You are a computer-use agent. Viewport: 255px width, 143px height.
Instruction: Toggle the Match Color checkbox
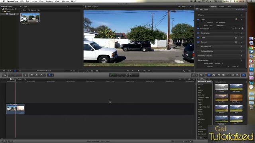198,25
